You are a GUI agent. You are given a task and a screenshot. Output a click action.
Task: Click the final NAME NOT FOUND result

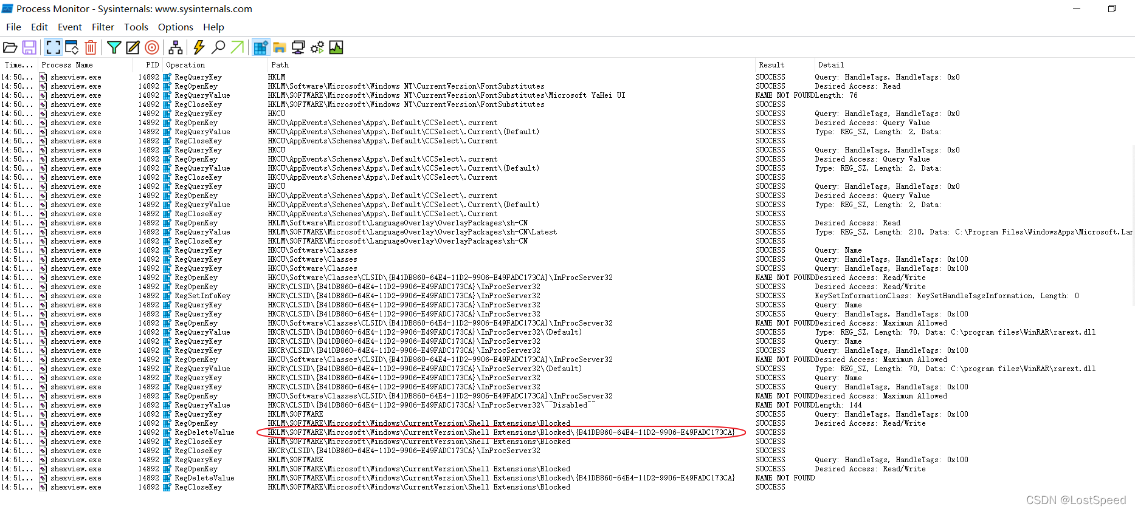tap(785, 478)
